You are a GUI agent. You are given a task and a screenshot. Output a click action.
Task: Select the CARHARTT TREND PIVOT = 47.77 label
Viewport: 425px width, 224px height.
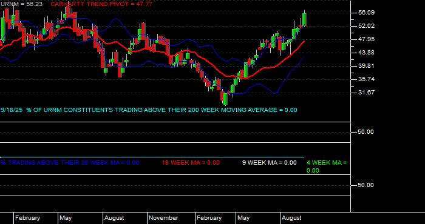tap(101, 4)
